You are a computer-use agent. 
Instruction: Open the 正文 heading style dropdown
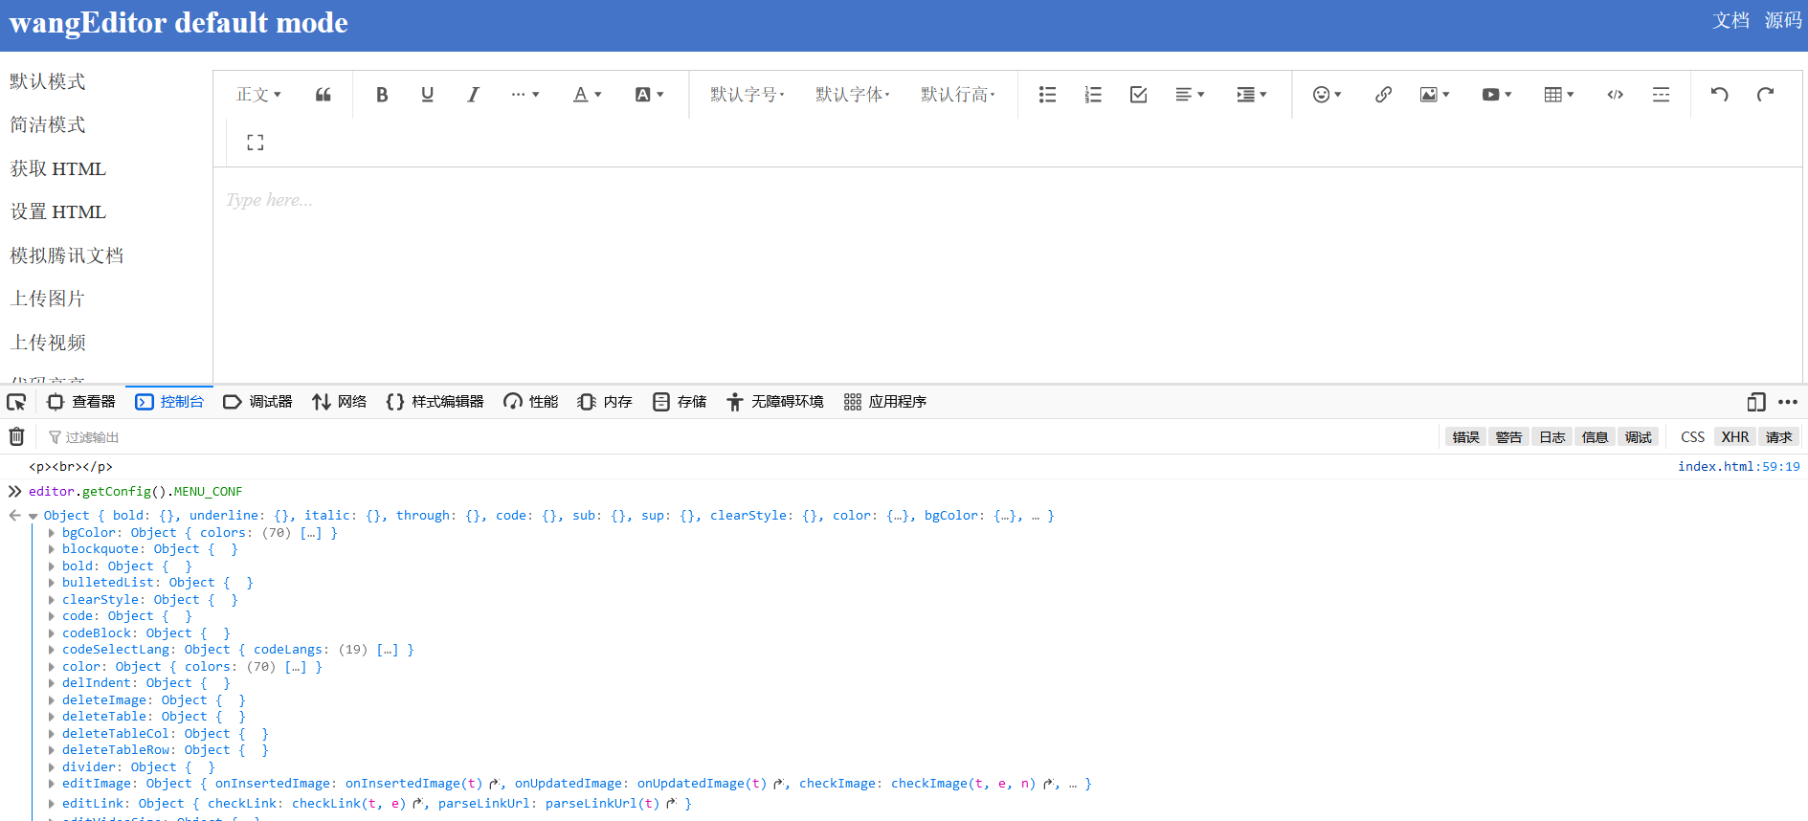(258, 95)
